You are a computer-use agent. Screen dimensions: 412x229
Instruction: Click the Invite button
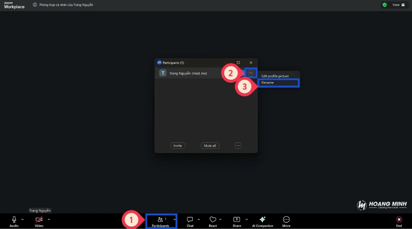[x=178, y=146]
